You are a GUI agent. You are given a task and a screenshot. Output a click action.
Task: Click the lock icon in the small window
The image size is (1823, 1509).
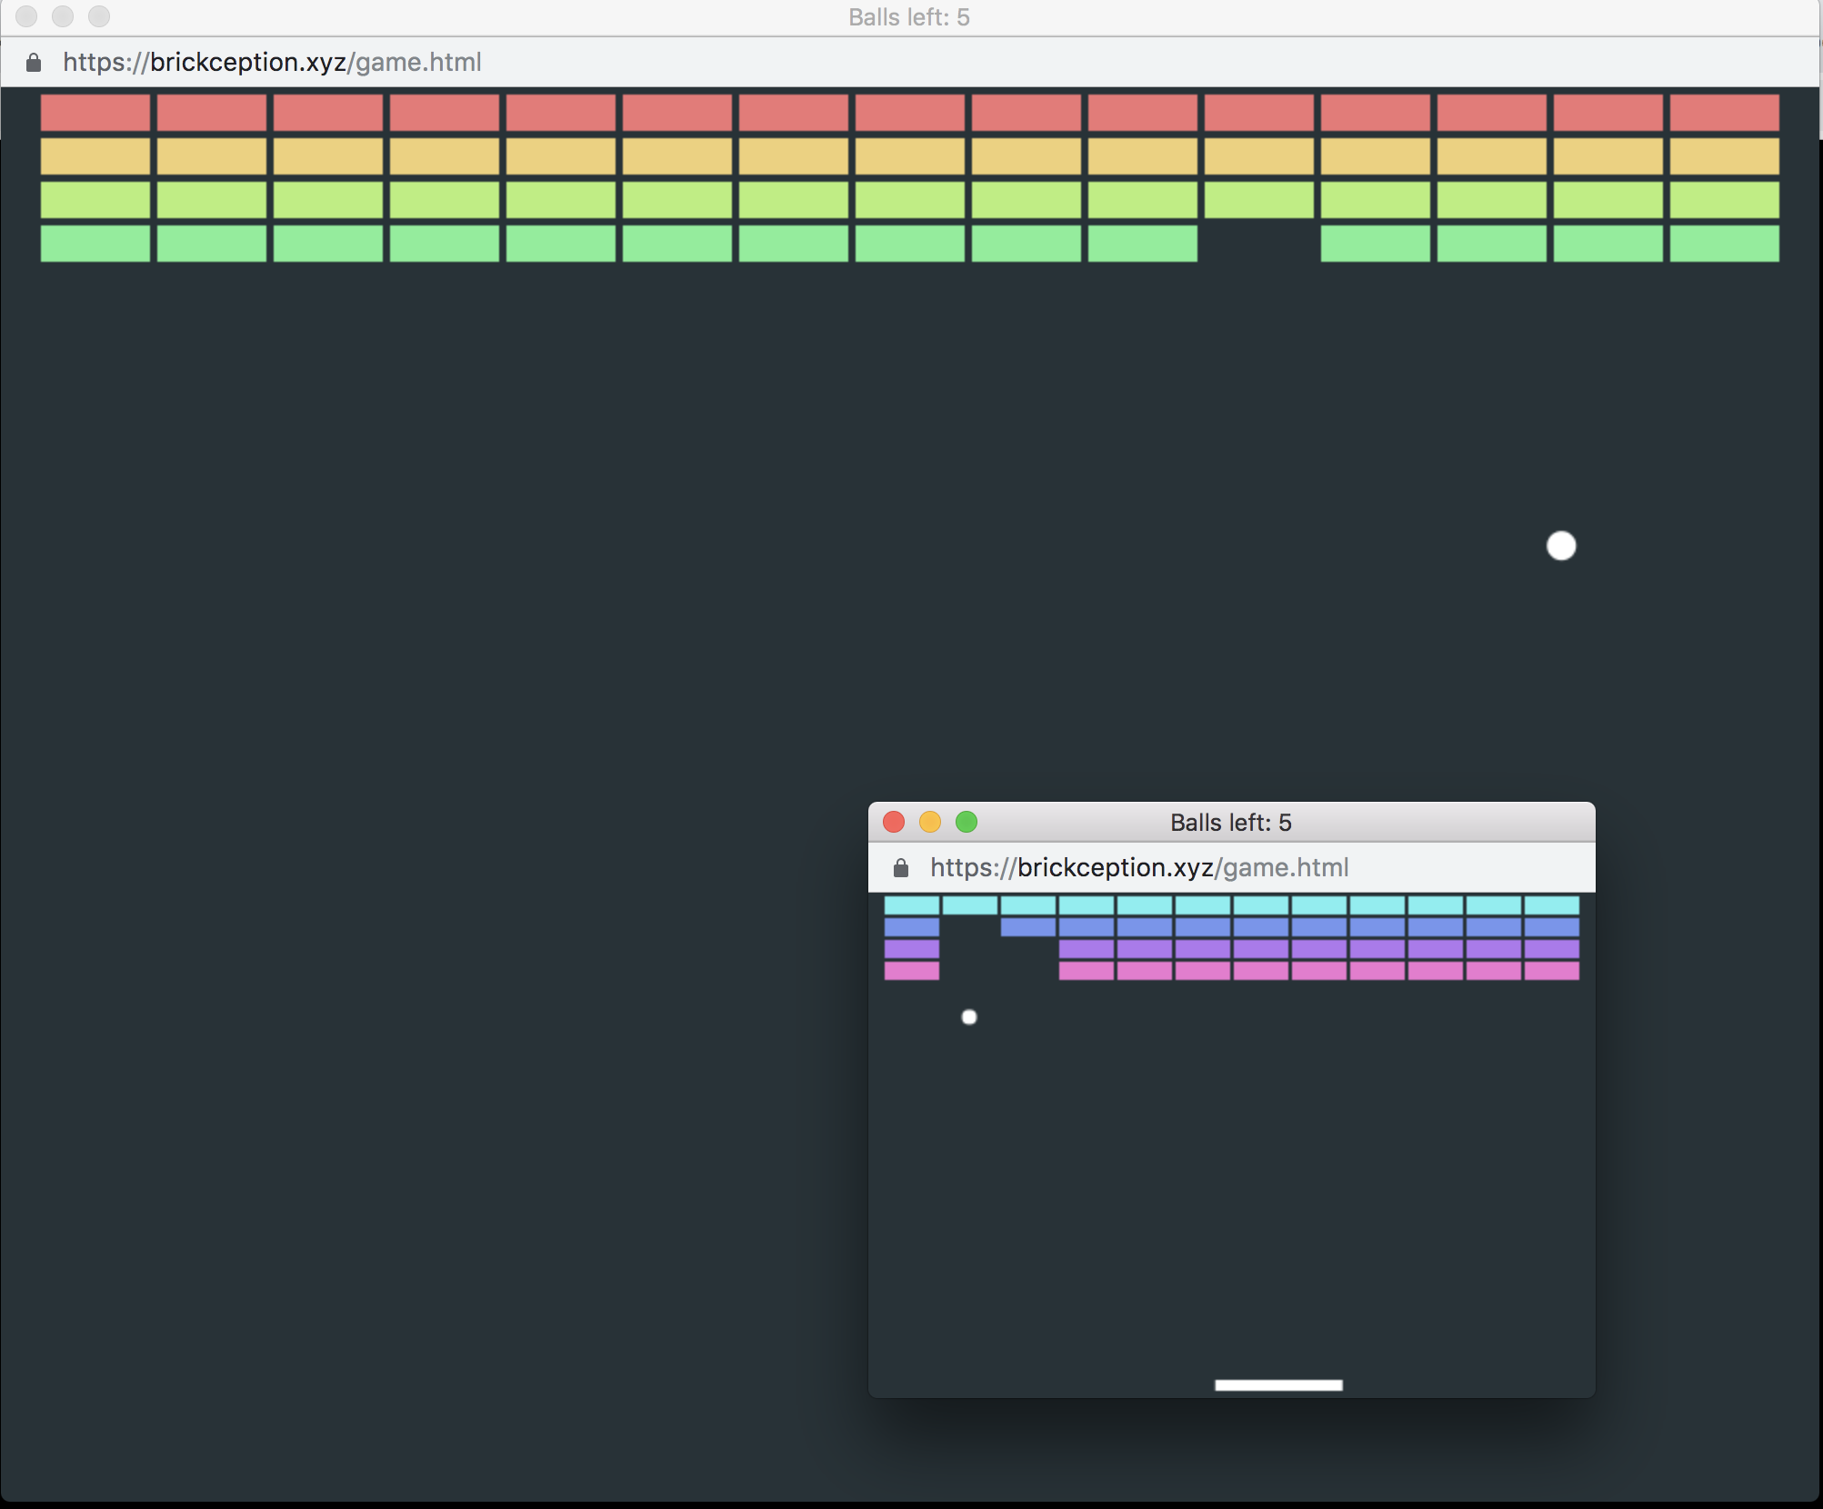pyautogui.click(x=901, y=868)
